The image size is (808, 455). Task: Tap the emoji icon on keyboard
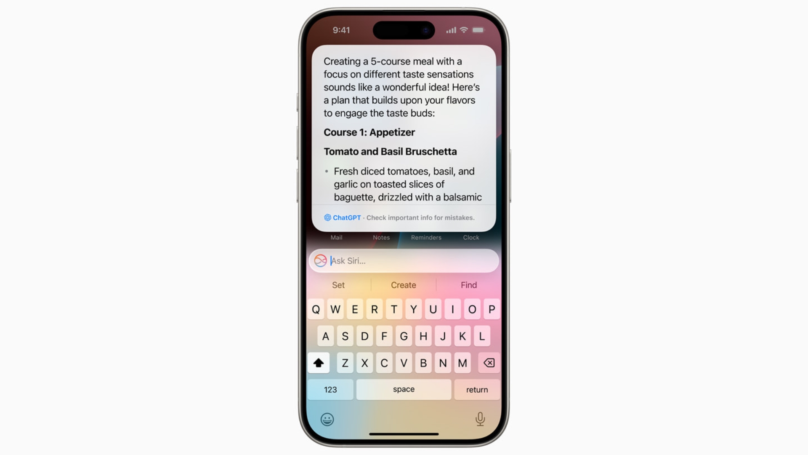pos(327,418)
